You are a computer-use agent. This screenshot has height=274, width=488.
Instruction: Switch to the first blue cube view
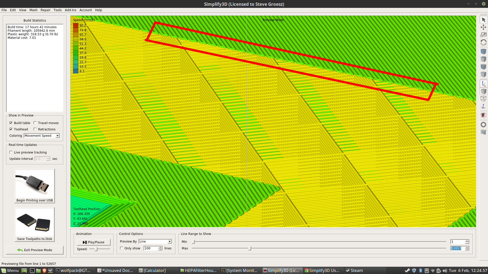point(483,52)
